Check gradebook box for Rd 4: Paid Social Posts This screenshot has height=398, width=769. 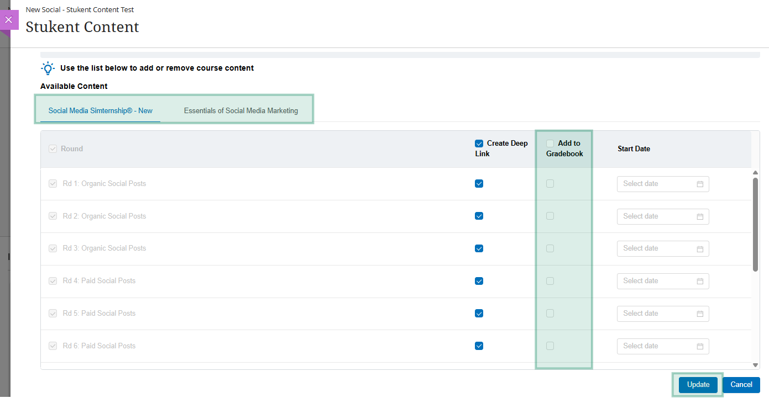tap(550, 281)
